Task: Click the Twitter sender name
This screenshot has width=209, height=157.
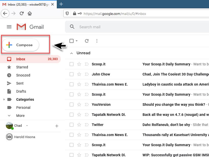Action: tap(98, 125)
